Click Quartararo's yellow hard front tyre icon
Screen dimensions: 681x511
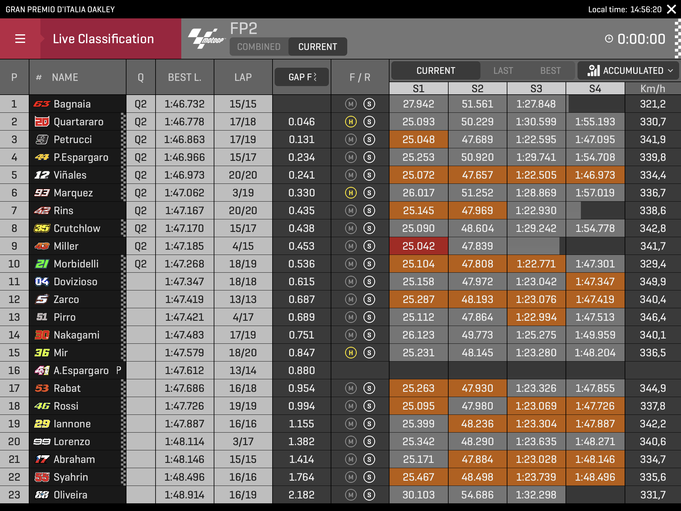coord(351,122)
